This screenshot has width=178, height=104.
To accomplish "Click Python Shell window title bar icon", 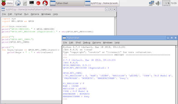I will click(64, 38).
